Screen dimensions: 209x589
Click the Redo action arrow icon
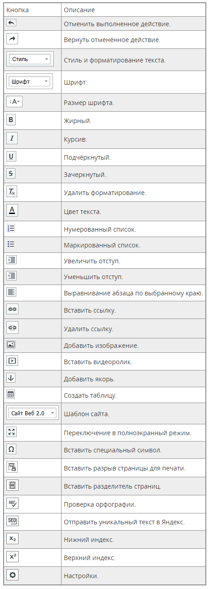pos(12,39)
